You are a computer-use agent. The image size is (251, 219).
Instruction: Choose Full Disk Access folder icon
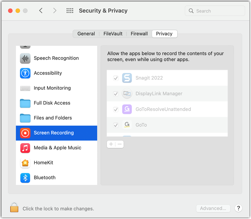click(25, 103)
